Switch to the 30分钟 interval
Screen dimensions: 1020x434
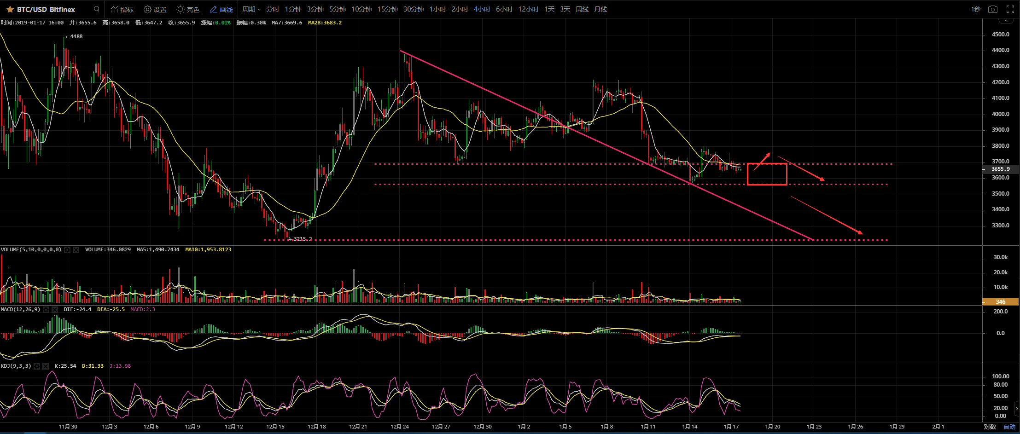click(x=414, y=9)
